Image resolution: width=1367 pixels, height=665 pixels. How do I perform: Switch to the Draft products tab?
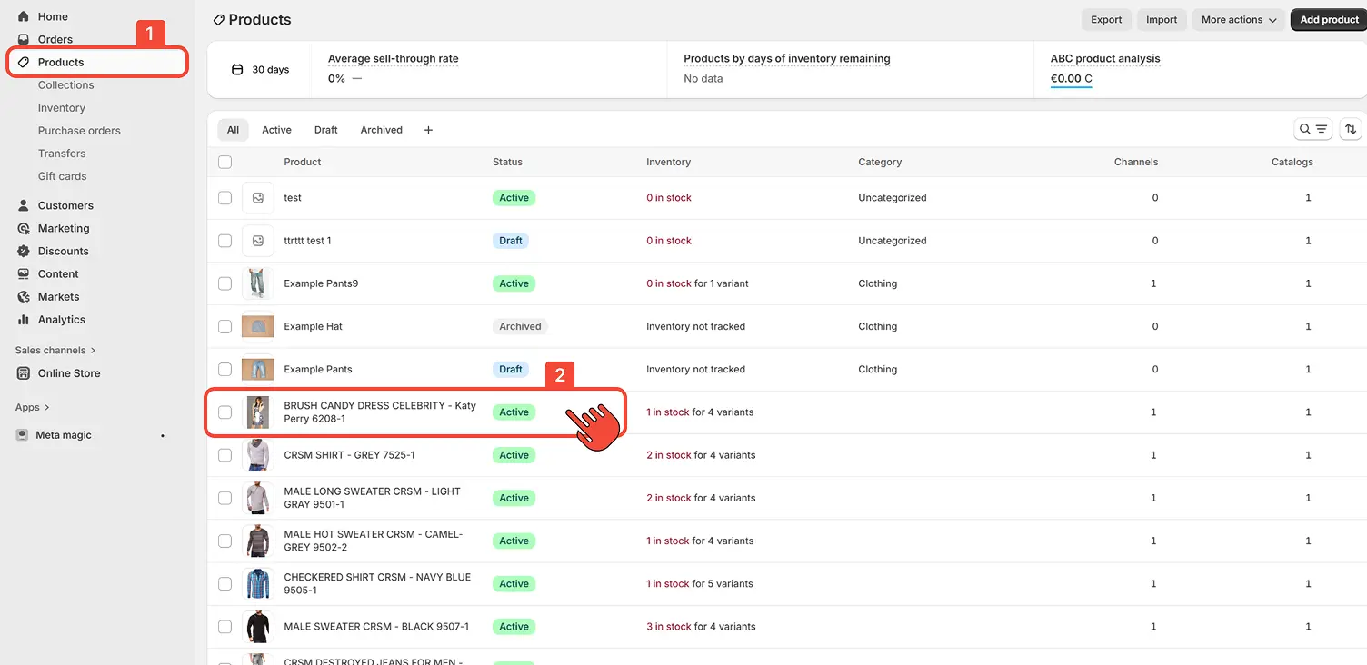coord(325,129)
